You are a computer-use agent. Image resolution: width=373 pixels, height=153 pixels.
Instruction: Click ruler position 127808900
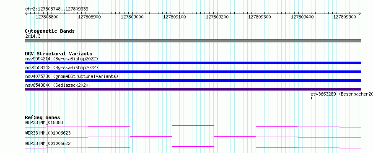[89, 17]
